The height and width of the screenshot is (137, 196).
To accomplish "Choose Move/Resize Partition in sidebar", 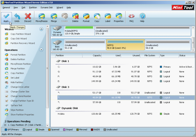I will [x=20, y=64].
